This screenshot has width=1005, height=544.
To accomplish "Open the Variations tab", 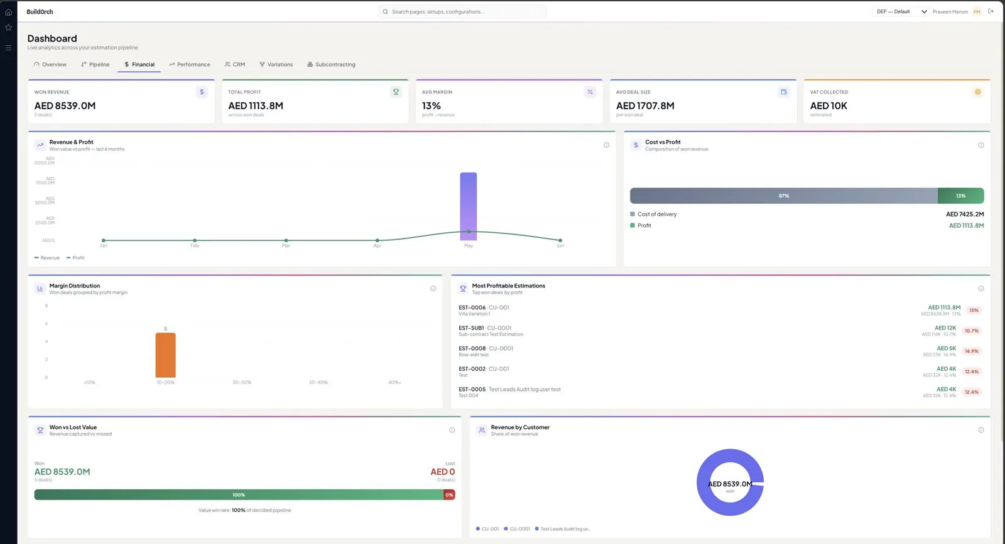I will coord(276,65).
